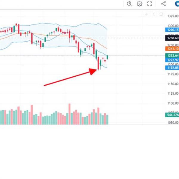Screen dimensions: 179x179
Task: Click the rightmost green volume bar
Action: [107, 120]
